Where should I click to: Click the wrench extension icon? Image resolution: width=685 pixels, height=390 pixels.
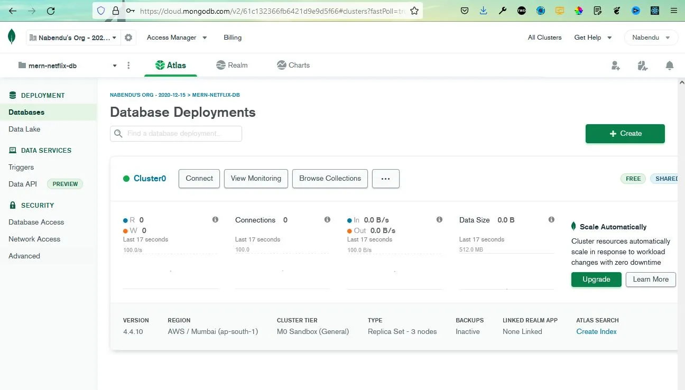pos(503,11)
